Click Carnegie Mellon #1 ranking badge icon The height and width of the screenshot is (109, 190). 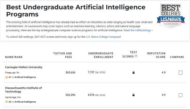coord(6,77)
